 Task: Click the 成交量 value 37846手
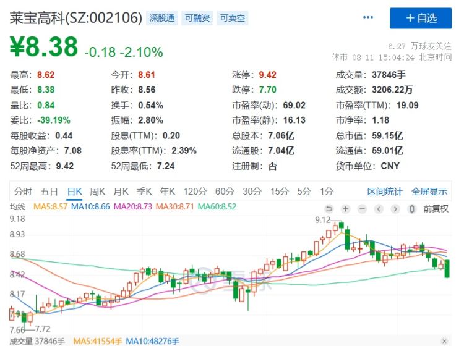tap(389, 75)
